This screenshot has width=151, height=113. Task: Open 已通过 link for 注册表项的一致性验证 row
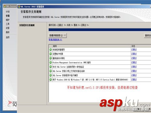(134, 67)
